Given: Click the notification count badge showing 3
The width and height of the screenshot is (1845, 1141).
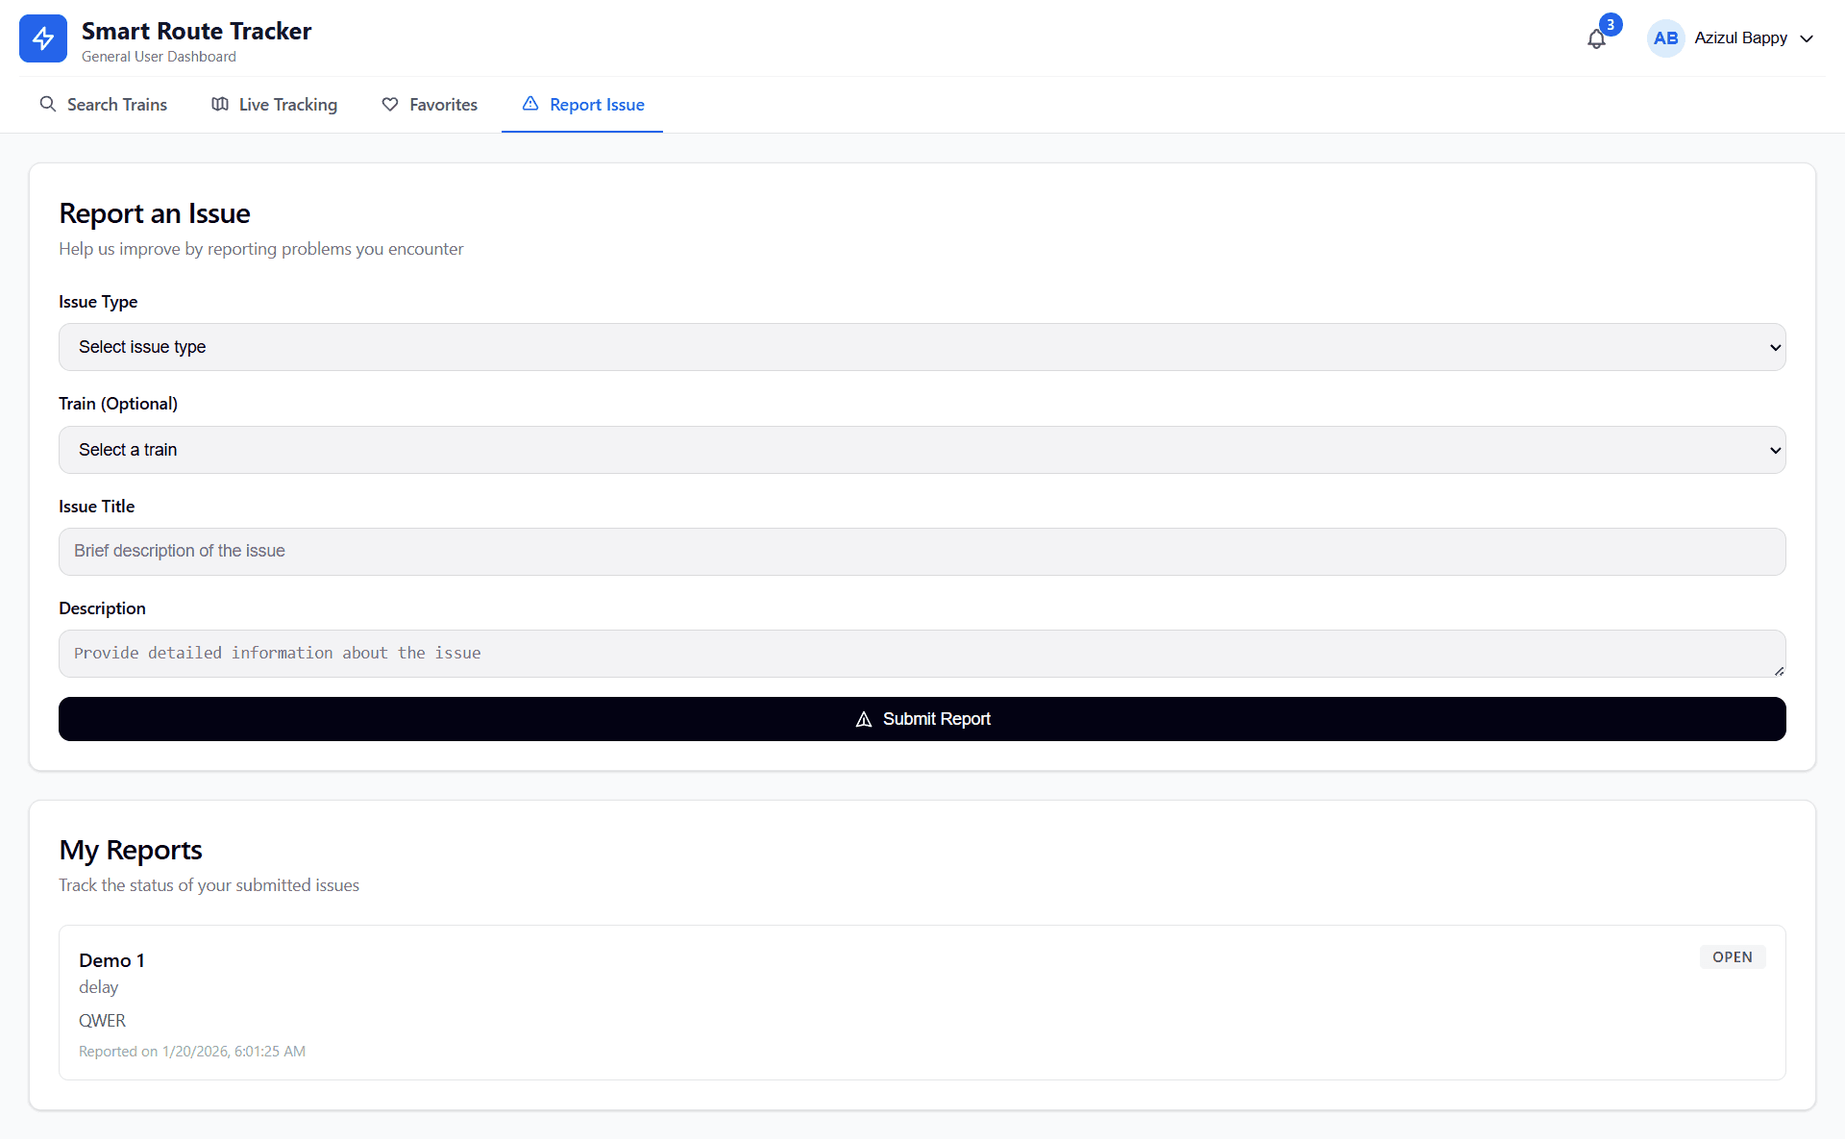Looking at the screenshot, I should (1611, 24).
